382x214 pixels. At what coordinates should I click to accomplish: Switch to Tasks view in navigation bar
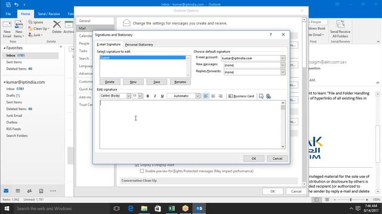[41, 191]
